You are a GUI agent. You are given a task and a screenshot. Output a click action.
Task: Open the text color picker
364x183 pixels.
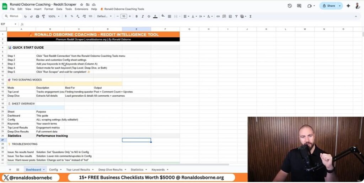point(155,16)
